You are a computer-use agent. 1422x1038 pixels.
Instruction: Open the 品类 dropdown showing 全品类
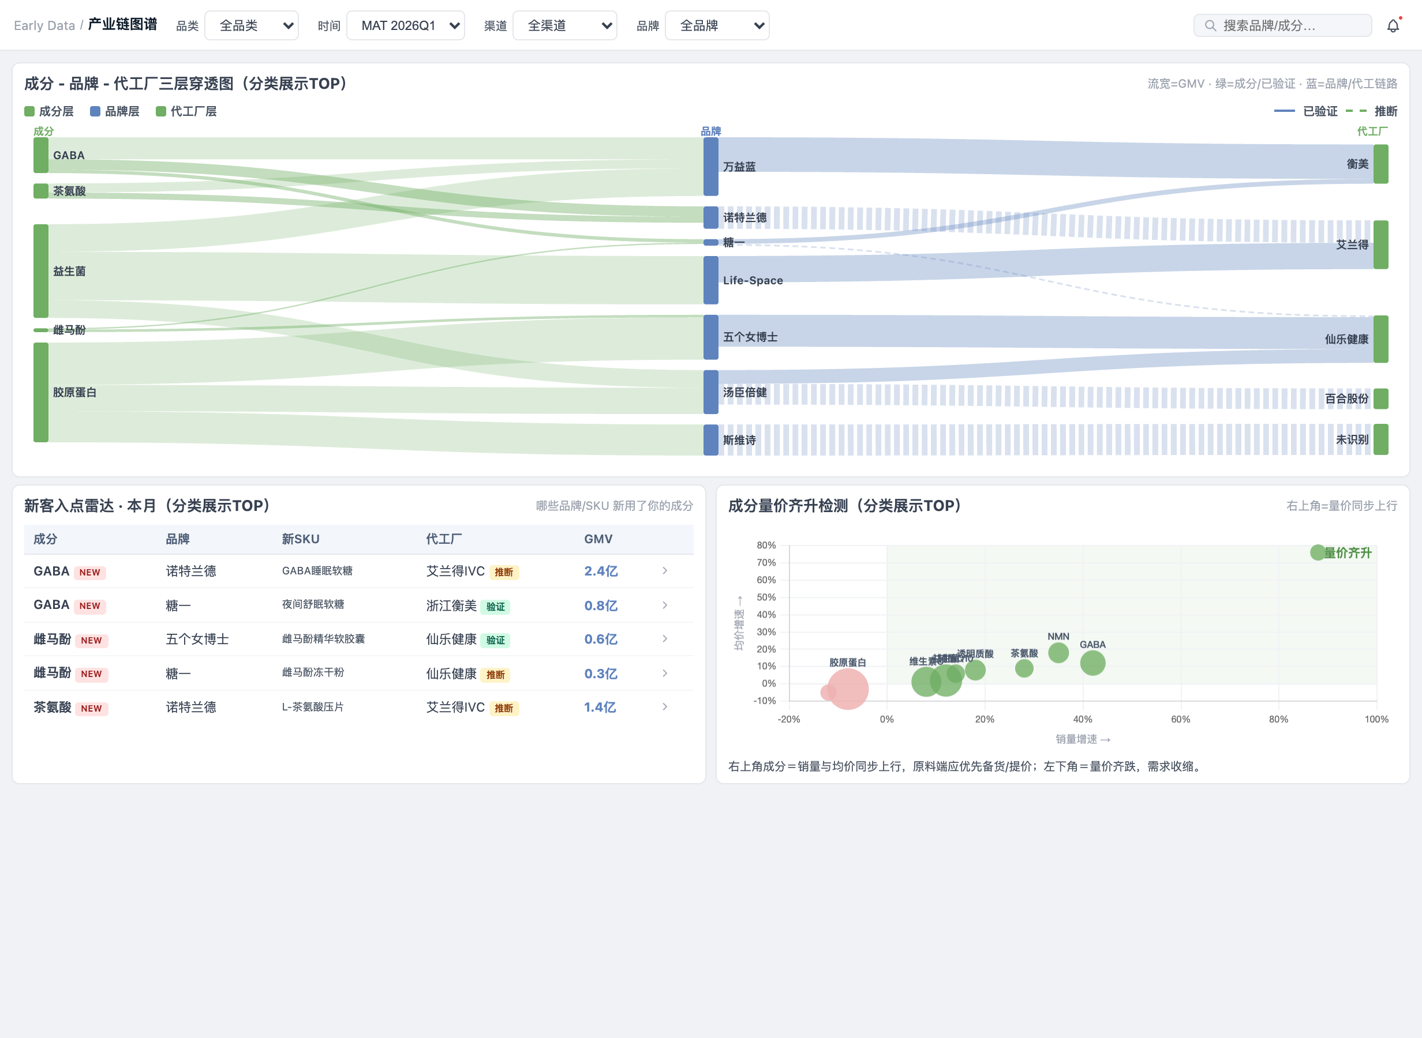(252, 26)
